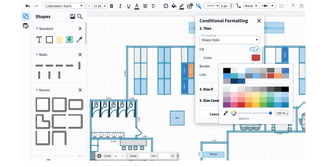
Task: Pick a color with the eyedropper
Action: coord(225,113)
